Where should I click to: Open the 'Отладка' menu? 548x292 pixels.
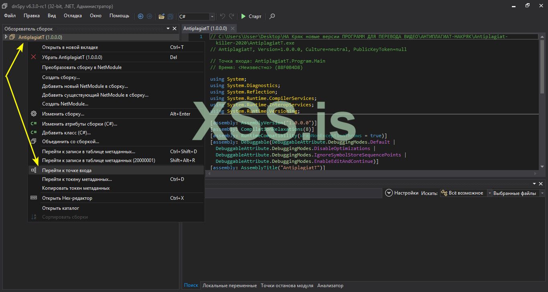pyautogui.click(x=73, y=16)
